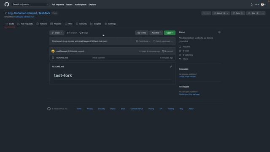Open Eng-Mohamed-Elsayed owner profile link
The width and height of the screenshot is (270, 152).
22,13
